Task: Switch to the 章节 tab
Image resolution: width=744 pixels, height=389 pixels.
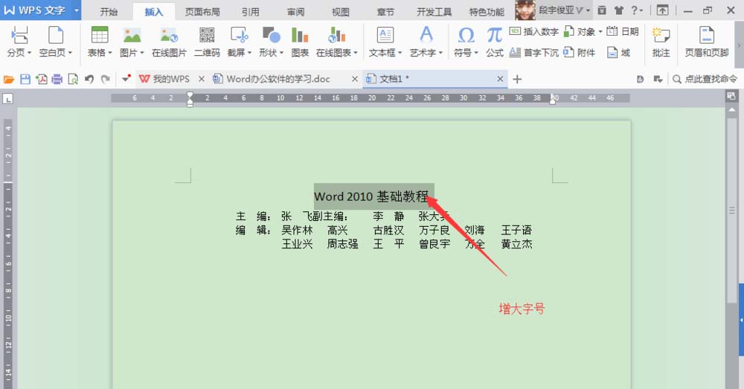Action: [x=385, y=11]
